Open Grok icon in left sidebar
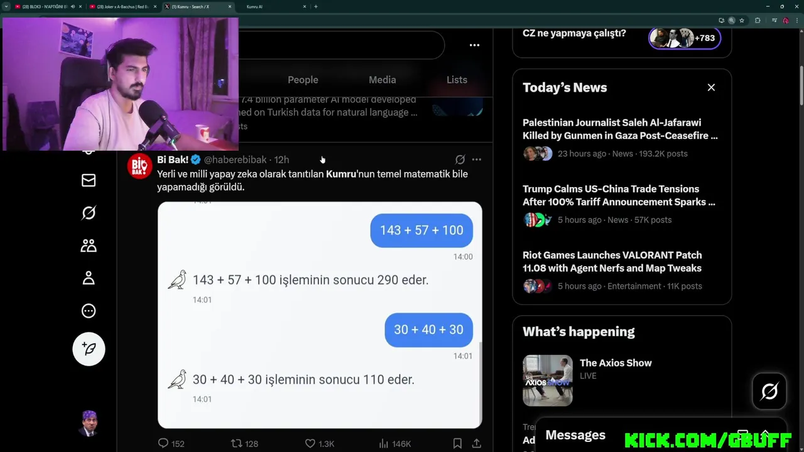 tap(89, 213)
